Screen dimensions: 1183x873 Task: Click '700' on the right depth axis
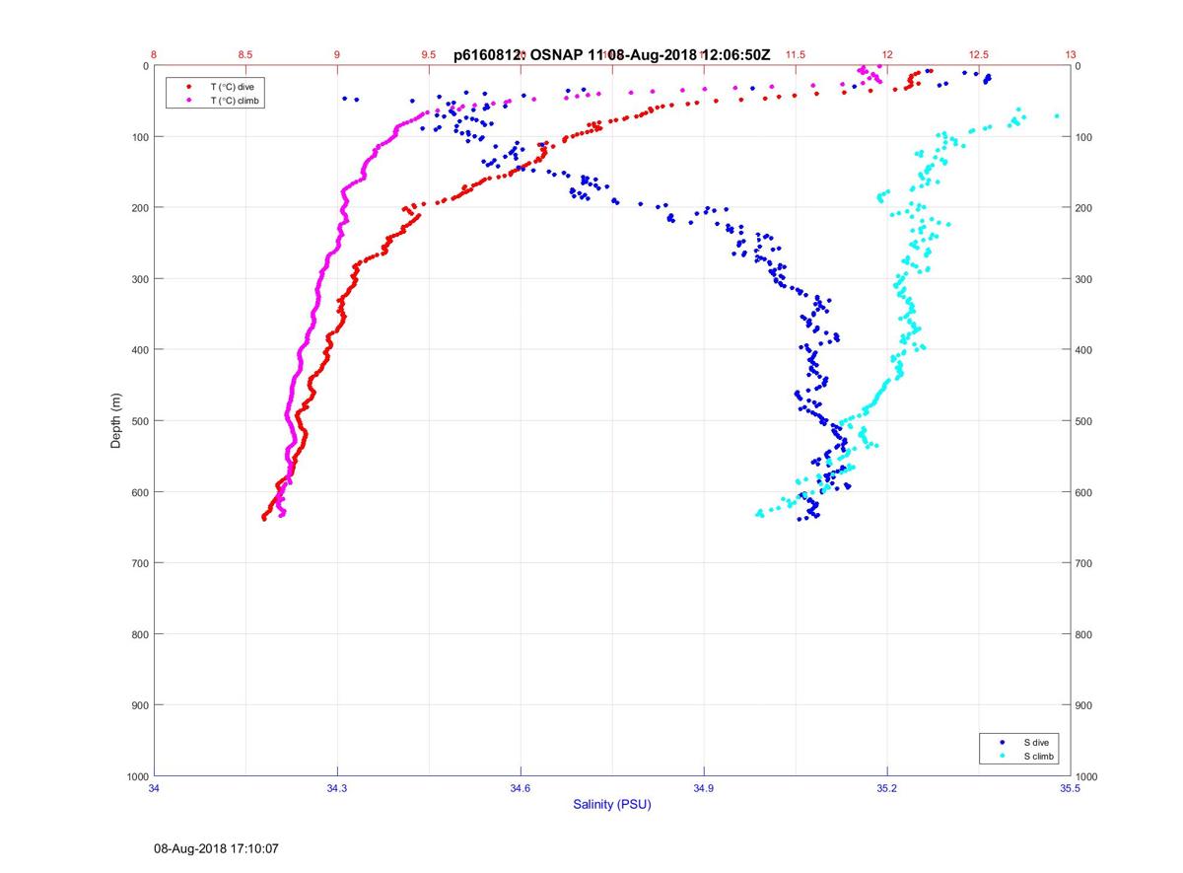coord(1084,563)
